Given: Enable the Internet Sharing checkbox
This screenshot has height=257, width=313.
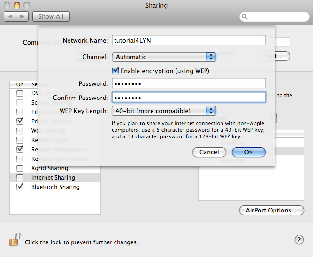Looking at the screenshot, I should tap(20, 178).
